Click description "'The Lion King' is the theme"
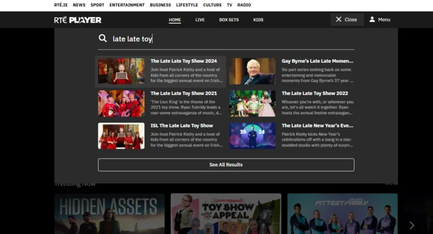 [186, 107]
